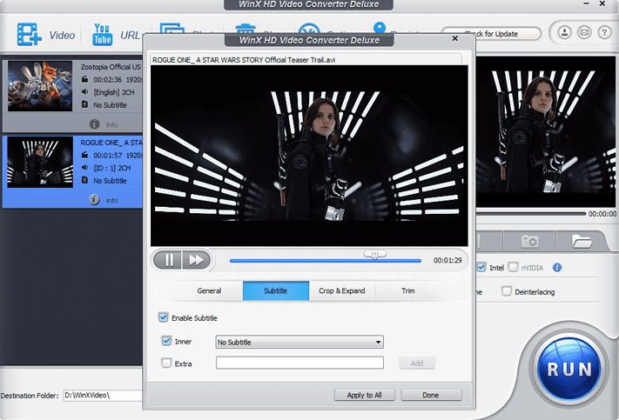Click the Destination Folder path field
This screenshot has height=420, width=619.
103,395
